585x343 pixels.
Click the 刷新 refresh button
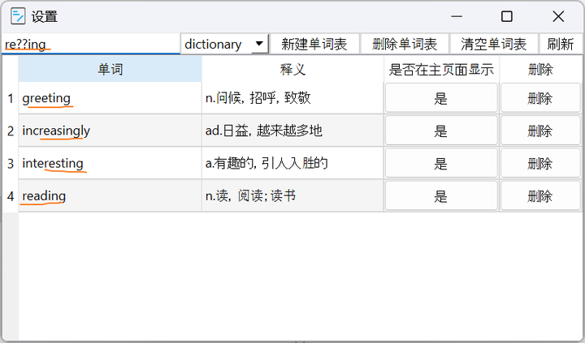pos(560,44)
